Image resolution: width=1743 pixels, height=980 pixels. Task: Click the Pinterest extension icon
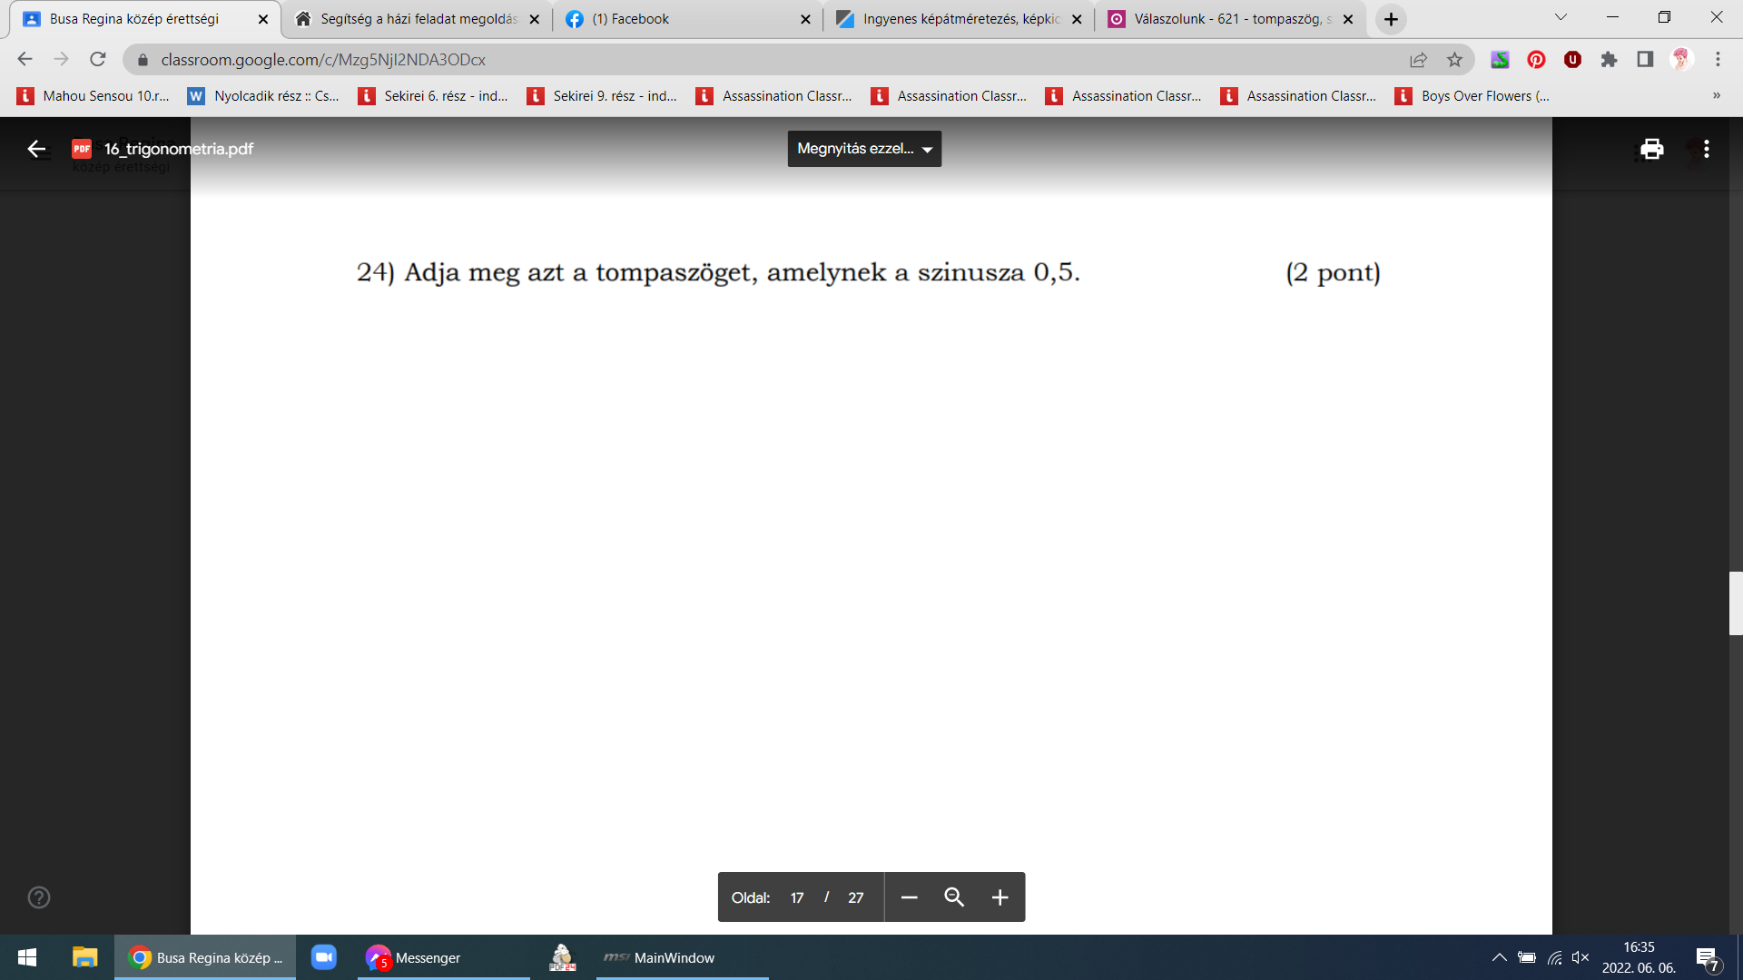[x=1536, y=60]
